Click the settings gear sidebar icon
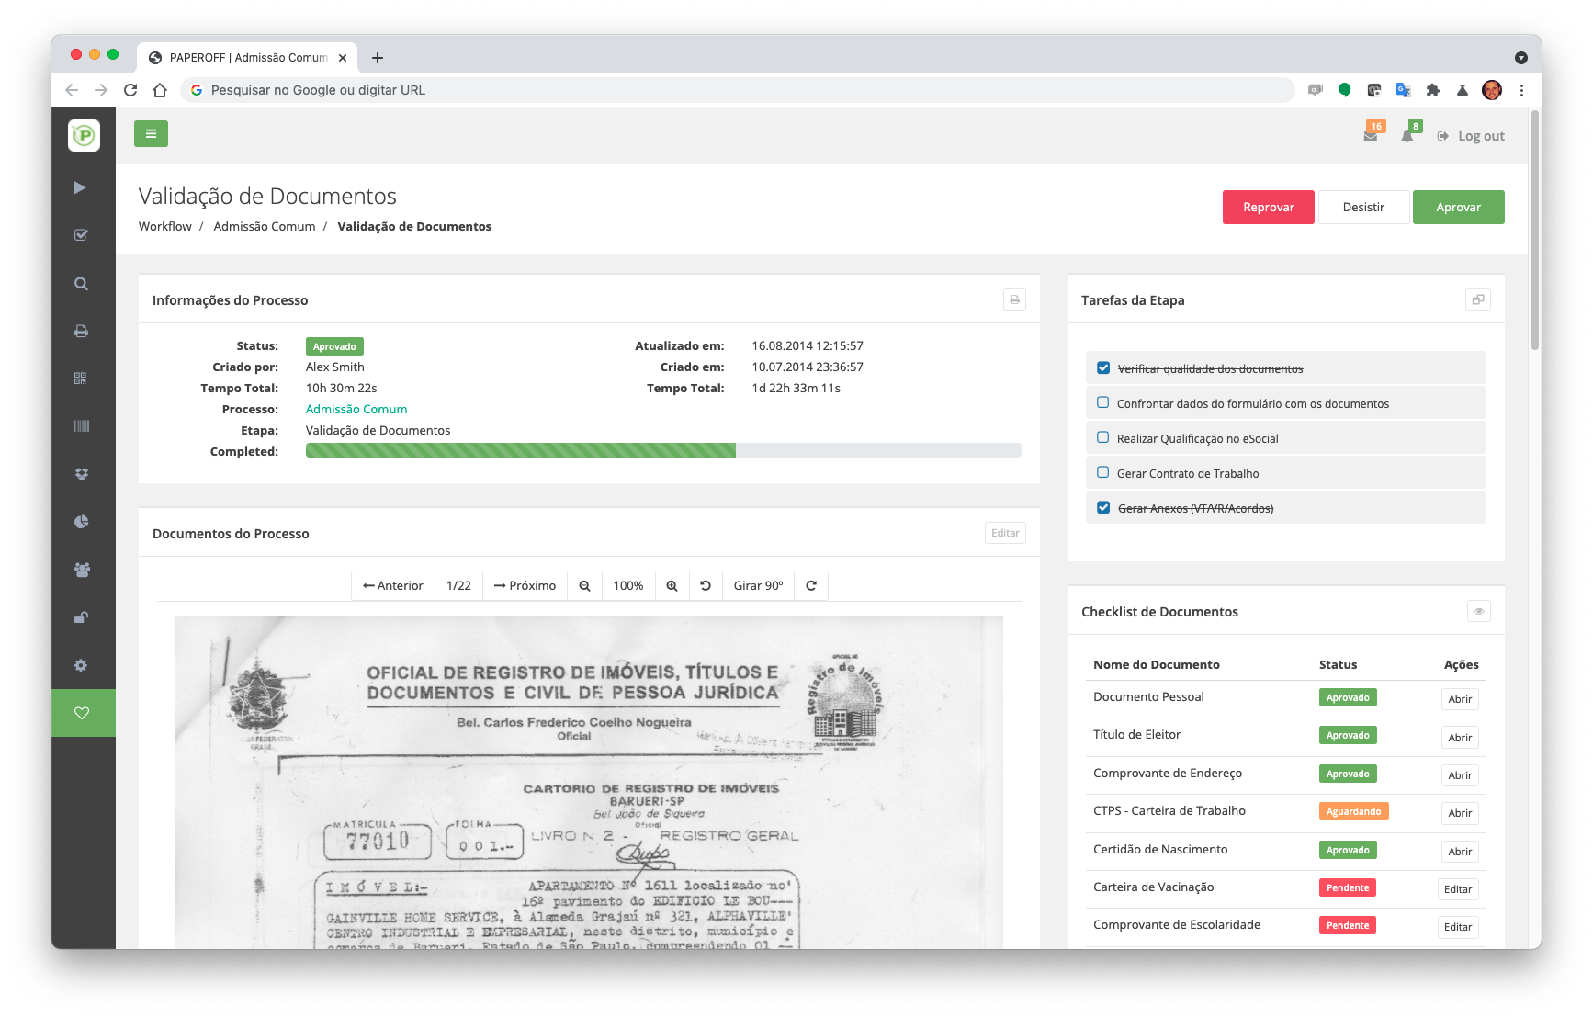 [x=82, y=665]
